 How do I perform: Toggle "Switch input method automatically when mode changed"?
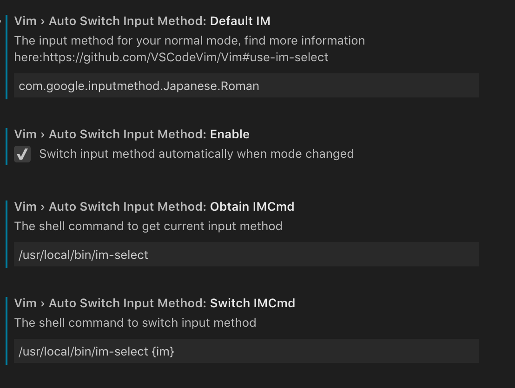[x=22, y=154]
